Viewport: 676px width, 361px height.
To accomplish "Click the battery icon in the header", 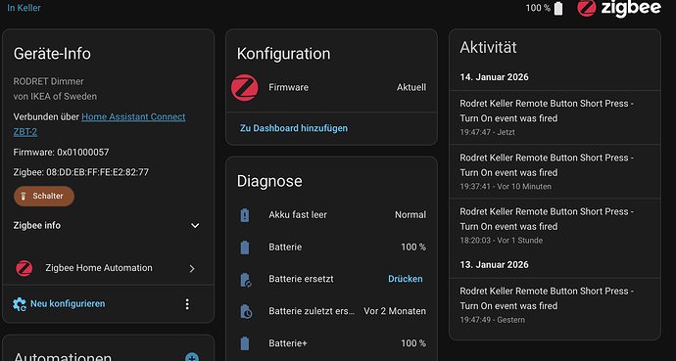I will 558,8.
